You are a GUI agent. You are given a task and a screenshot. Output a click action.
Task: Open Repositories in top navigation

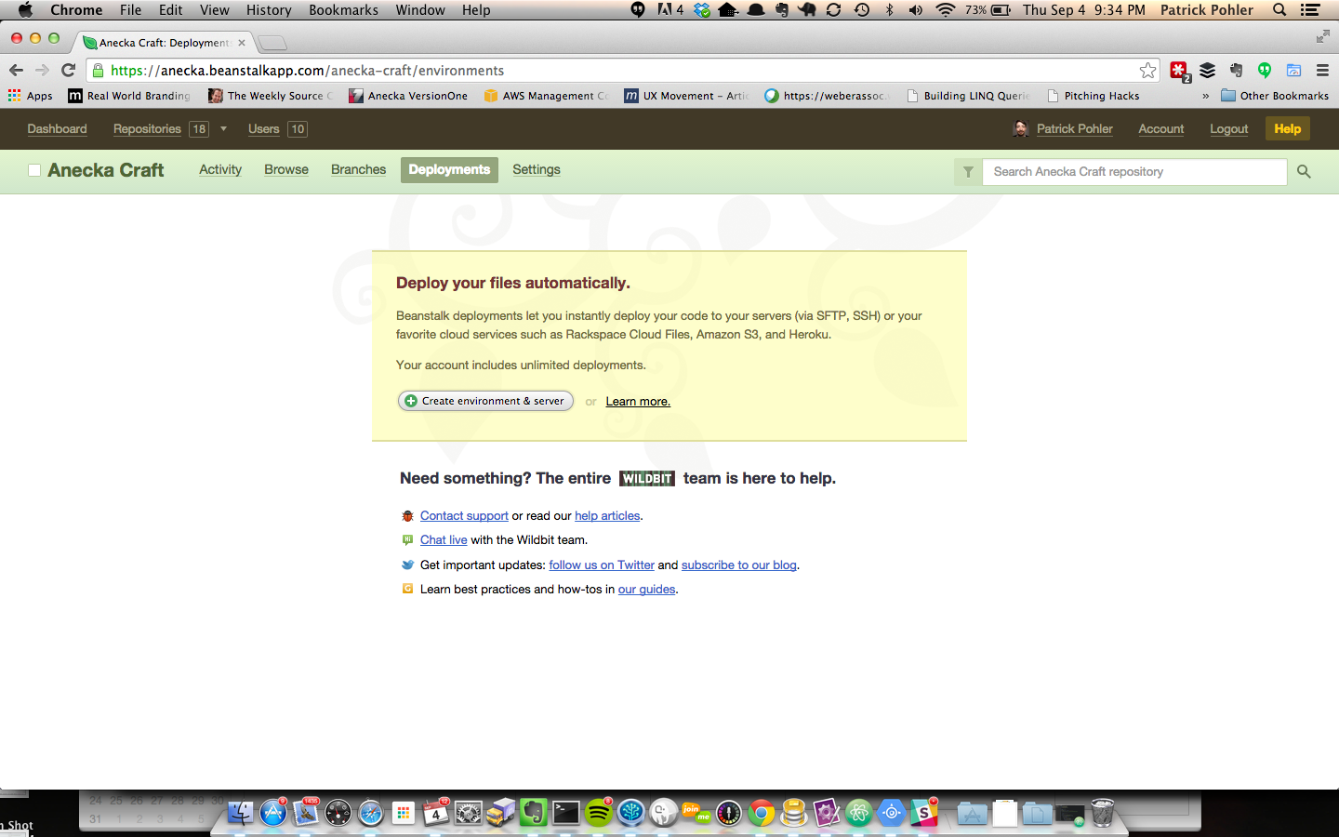click(x=147, y=128)
